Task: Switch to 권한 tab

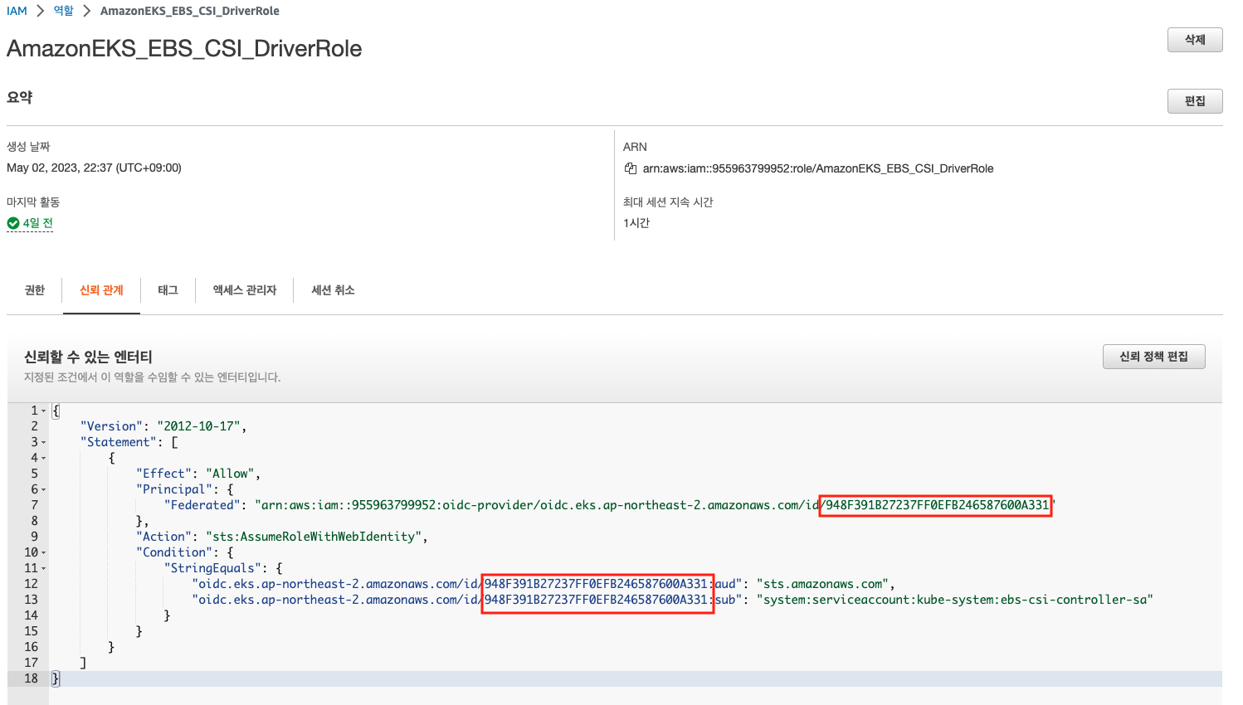Action: (35, 290)
